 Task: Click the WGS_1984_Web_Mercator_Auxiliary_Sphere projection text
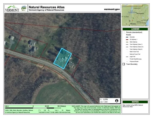click(x=19, y=110)
